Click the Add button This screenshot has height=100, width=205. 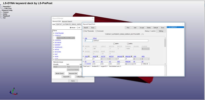[135, 28]
